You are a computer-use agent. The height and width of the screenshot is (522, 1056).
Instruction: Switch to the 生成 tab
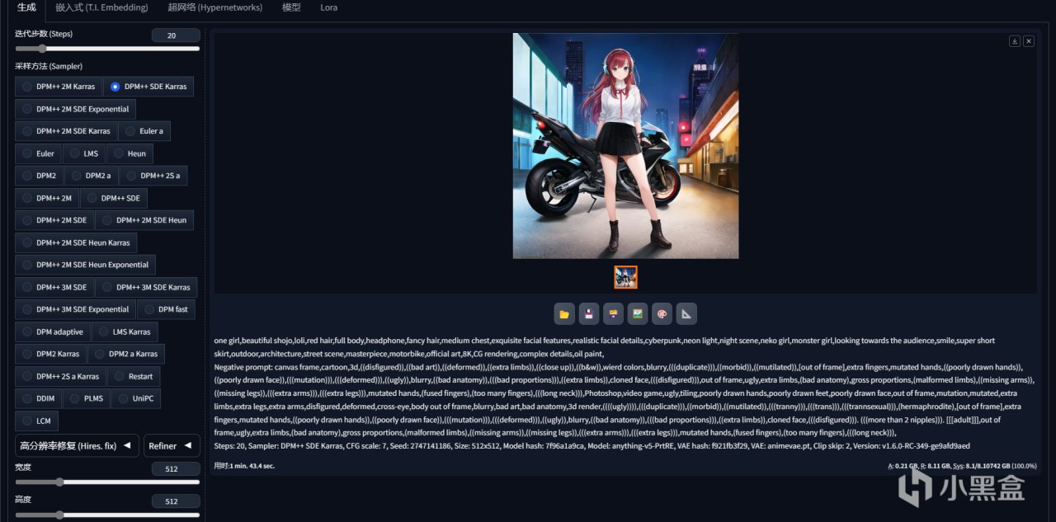click(26, 7)
